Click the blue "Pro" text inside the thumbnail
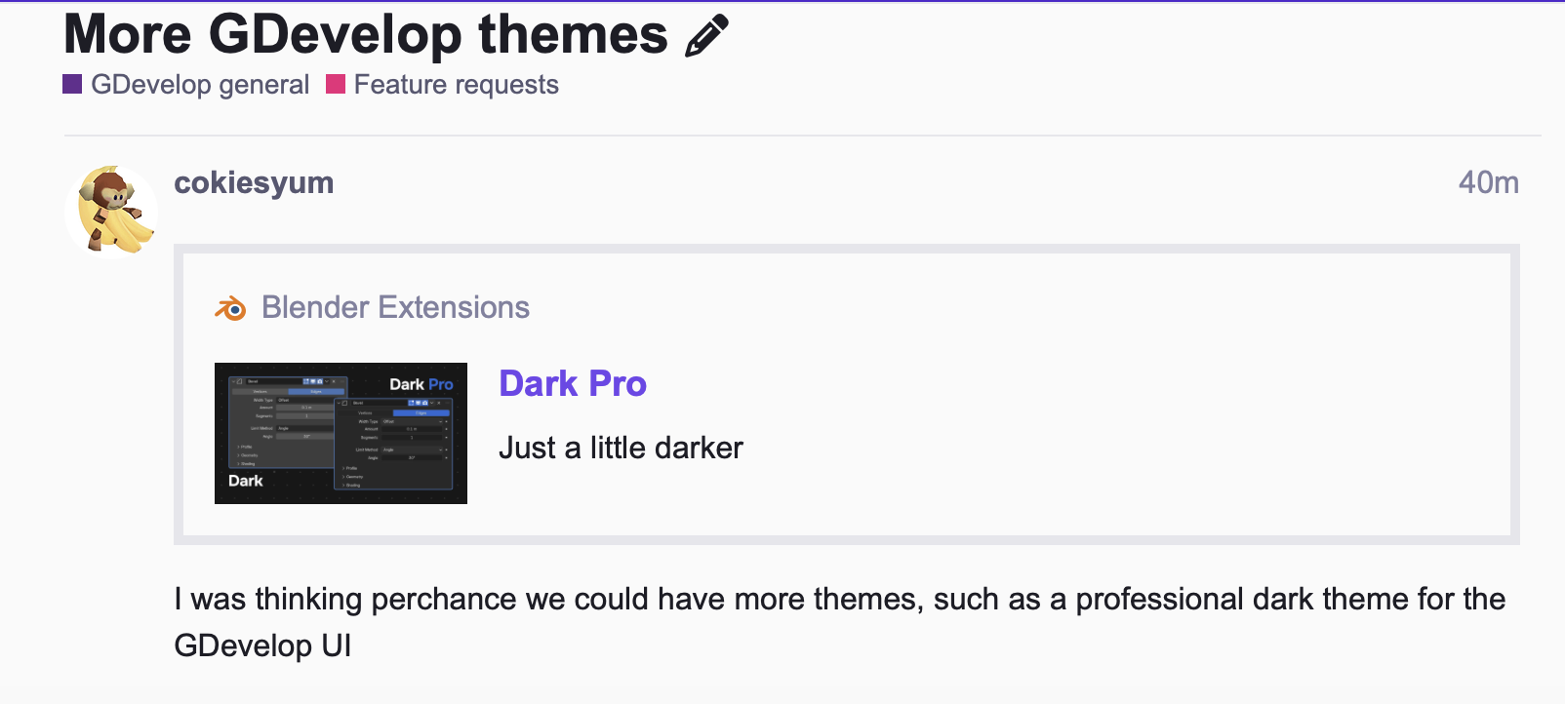The height and width of the screenshot is (704, 1565). [441, 384]
